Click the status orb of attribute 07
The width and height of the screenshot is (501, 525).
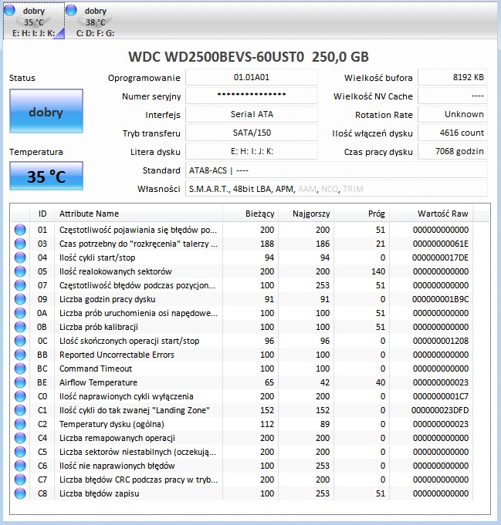[x=20, y=285]
